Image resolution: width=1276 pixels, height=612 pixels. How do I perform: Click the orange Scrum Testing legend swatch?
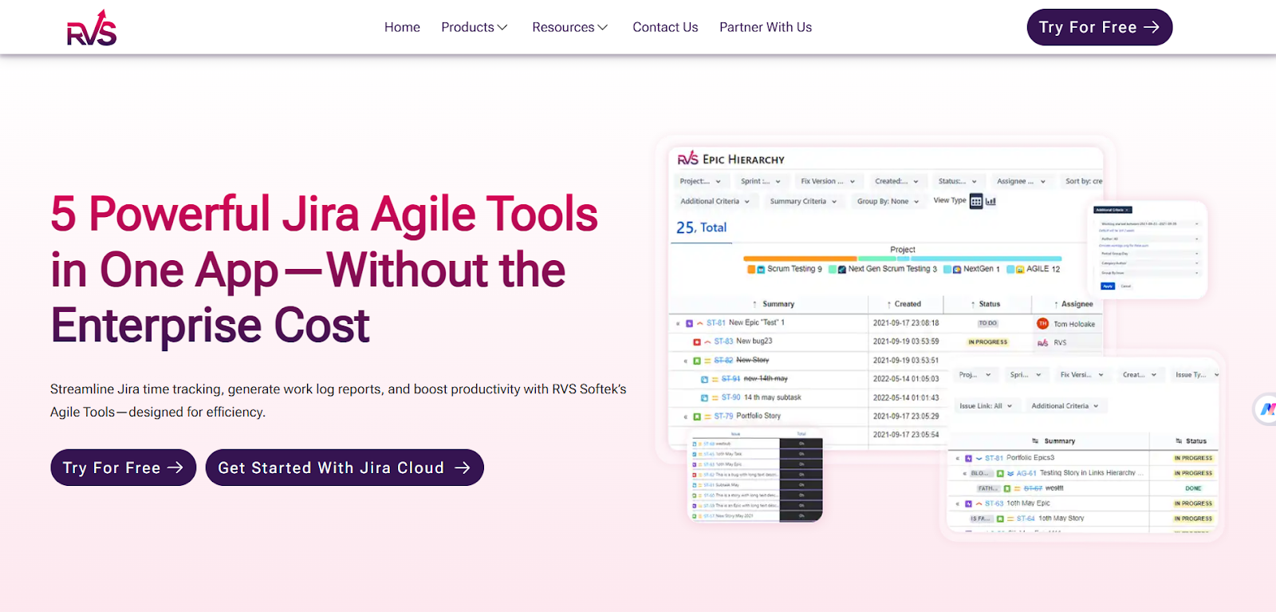751,270
